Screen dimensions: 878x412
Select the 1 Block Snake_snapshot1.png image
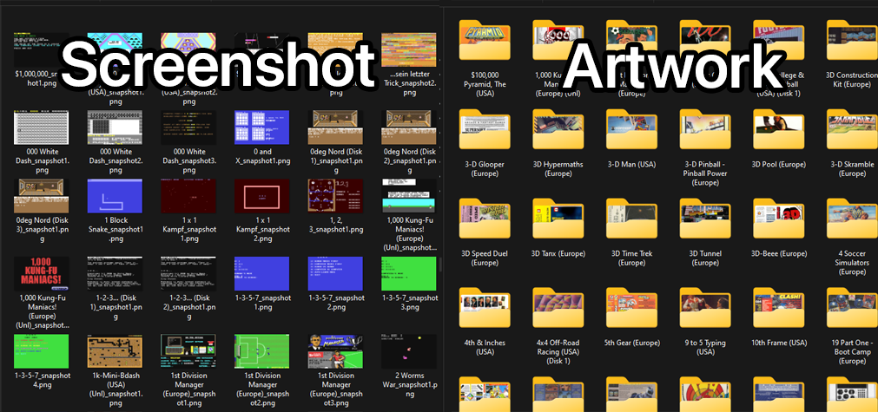115,196
